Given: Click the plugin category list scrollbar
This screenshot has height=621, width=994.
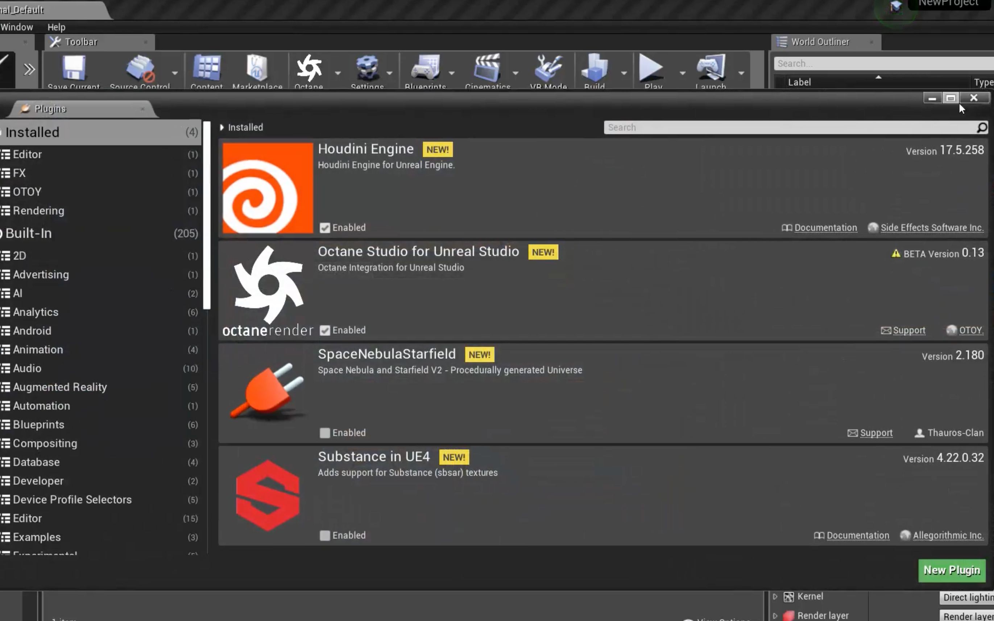Looking at the screenshot, I should (207, 215).
